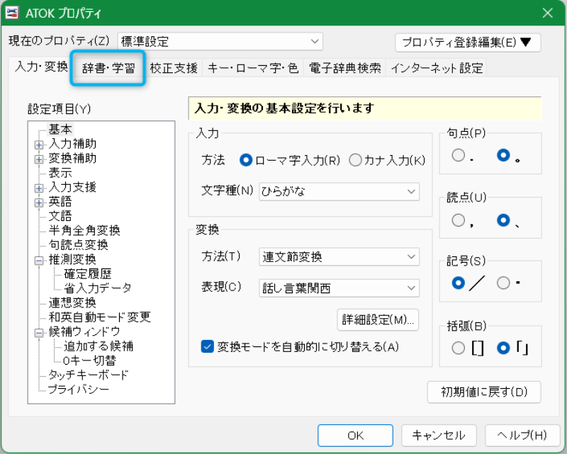
Task: Open the 校正支援 tab
Action: coord(174,68)
